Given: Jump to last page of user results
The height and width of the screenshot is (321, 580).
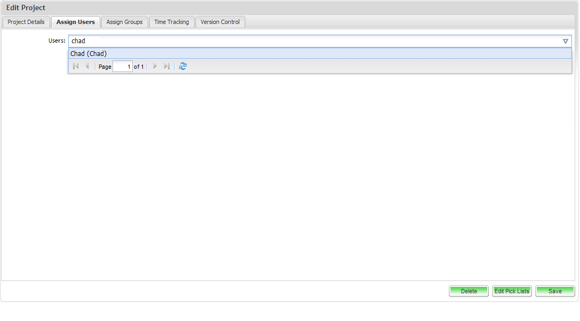Looking at the screenshot, I should pos(166,67).
